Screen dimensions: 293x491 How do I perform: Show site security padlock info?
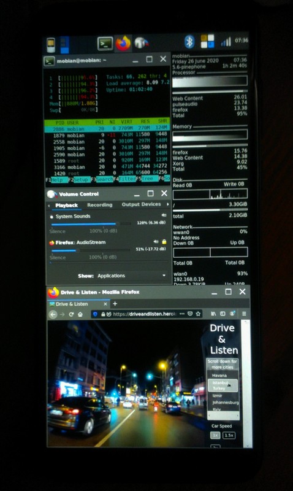(x=103, y=314)
